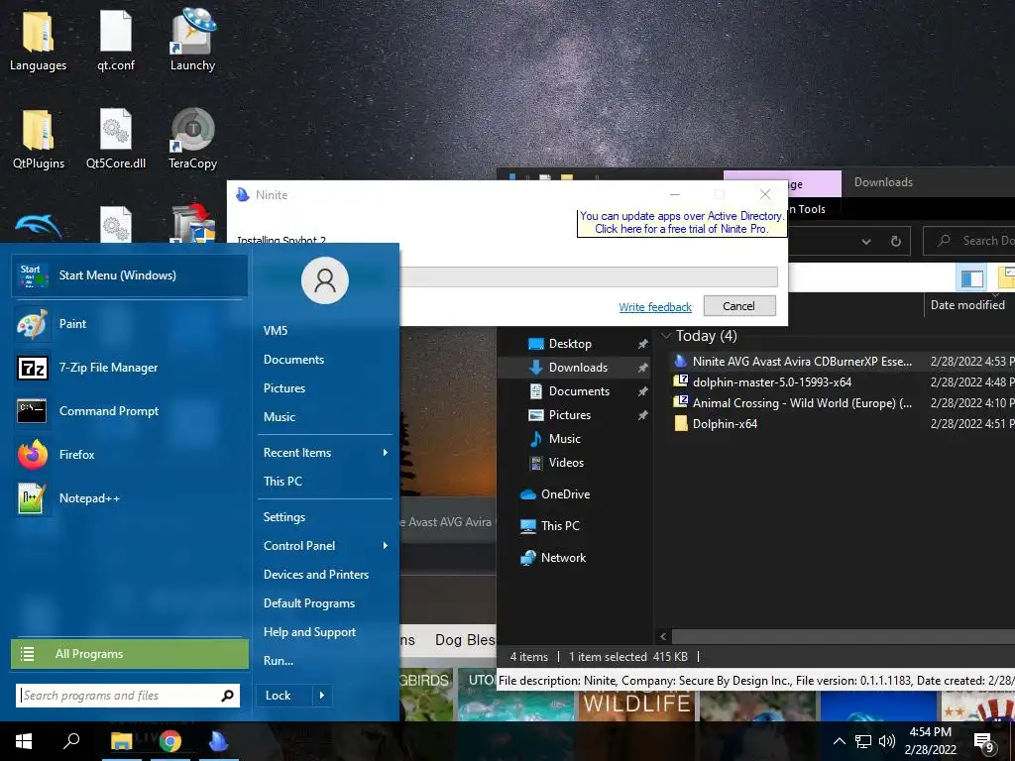Open File Explorer from taskbar
This screenshot has width=1015, height=761.
[x=121, y=741]
